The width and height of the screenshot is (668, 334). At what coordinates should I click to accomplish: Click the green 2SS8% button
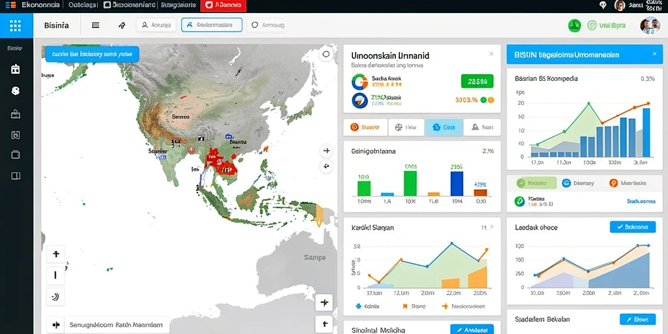477,82
